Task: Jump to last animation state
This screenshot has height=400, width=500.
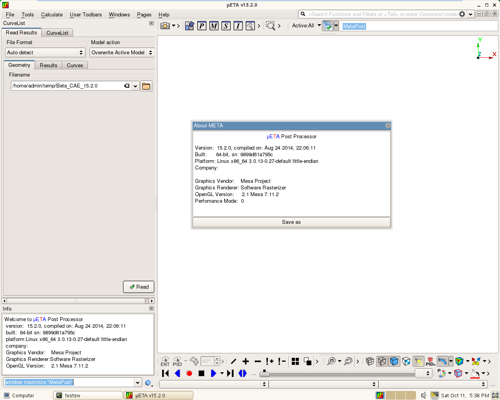Action: point(230,373)
